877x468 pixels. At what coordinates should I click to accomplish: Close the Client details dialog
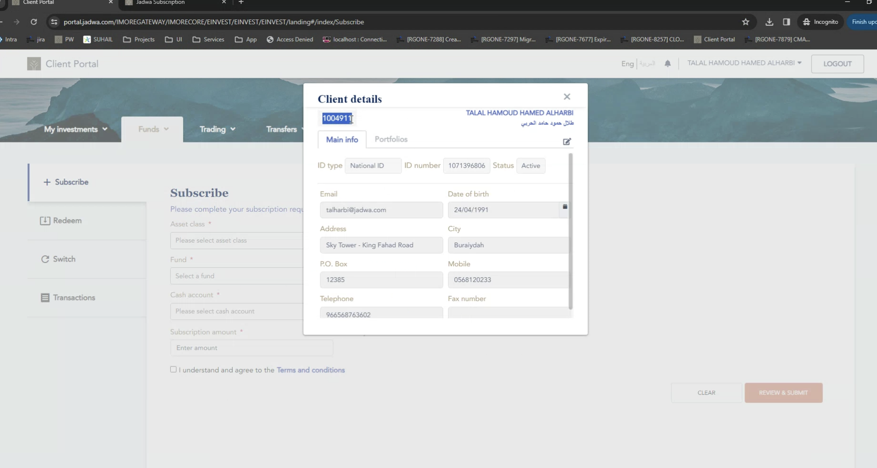tap(567, 97)
